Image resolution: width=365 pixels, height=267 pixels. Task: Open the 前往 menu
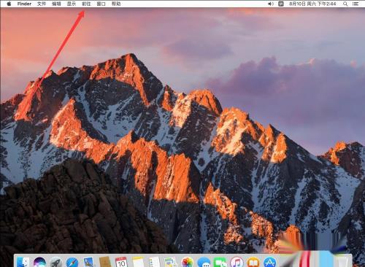(x=86, y=4)
